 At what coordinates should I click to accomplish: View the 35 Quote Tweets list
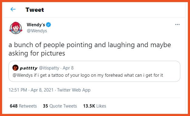click(60, 106)
